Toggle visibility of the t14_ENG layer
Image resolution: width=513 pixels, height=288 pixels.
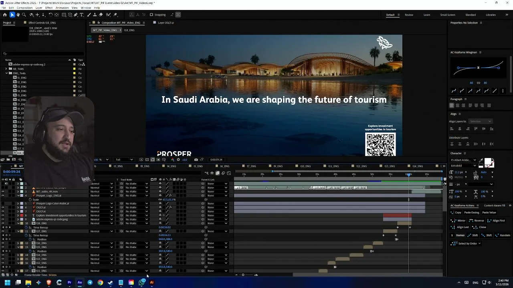[x=3, y=255]
